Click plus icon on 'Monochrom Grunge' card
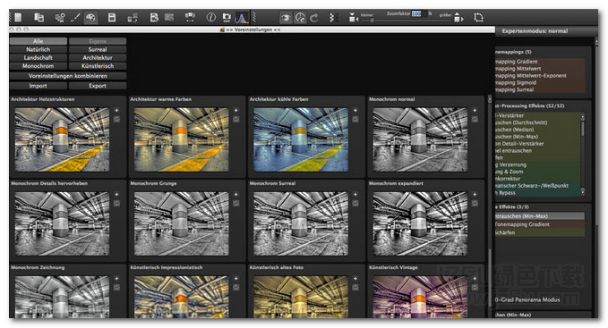The width and height of the screenshot is (608, 328). click(236, 195)
